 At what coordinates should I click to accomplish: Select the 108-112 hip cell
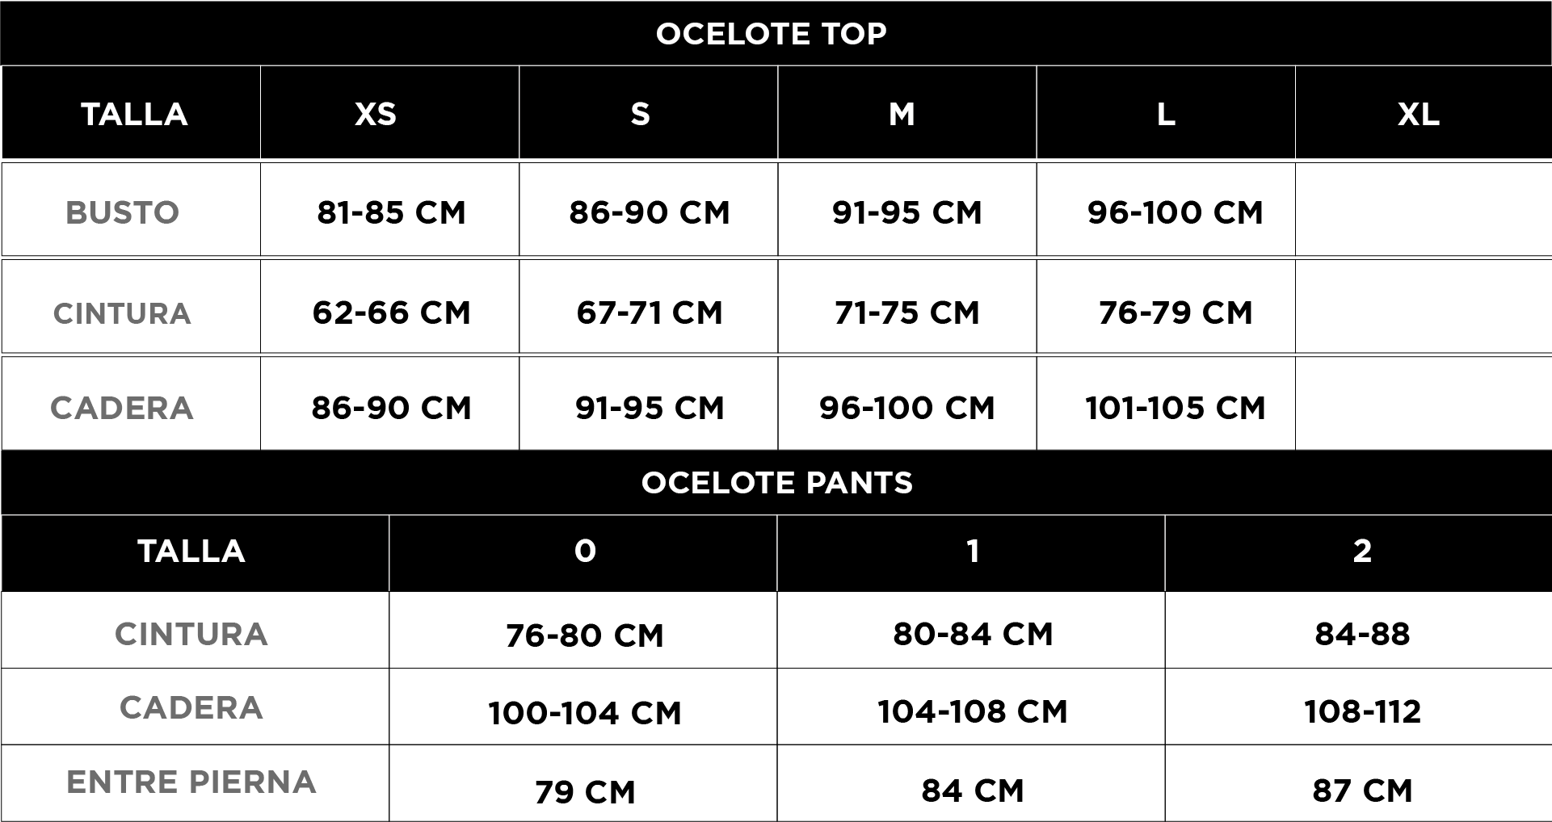pos(1361,711)
